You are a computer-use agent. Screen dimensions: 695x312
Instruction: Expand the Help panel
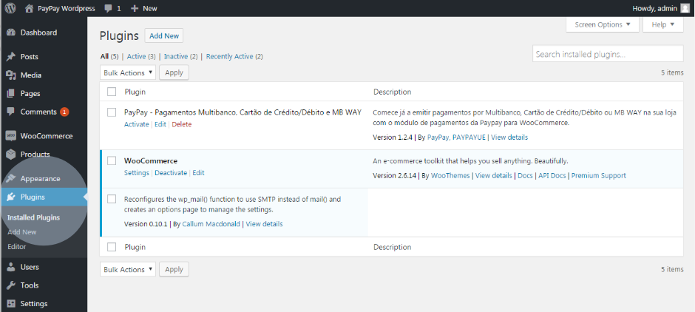[663, 25]
